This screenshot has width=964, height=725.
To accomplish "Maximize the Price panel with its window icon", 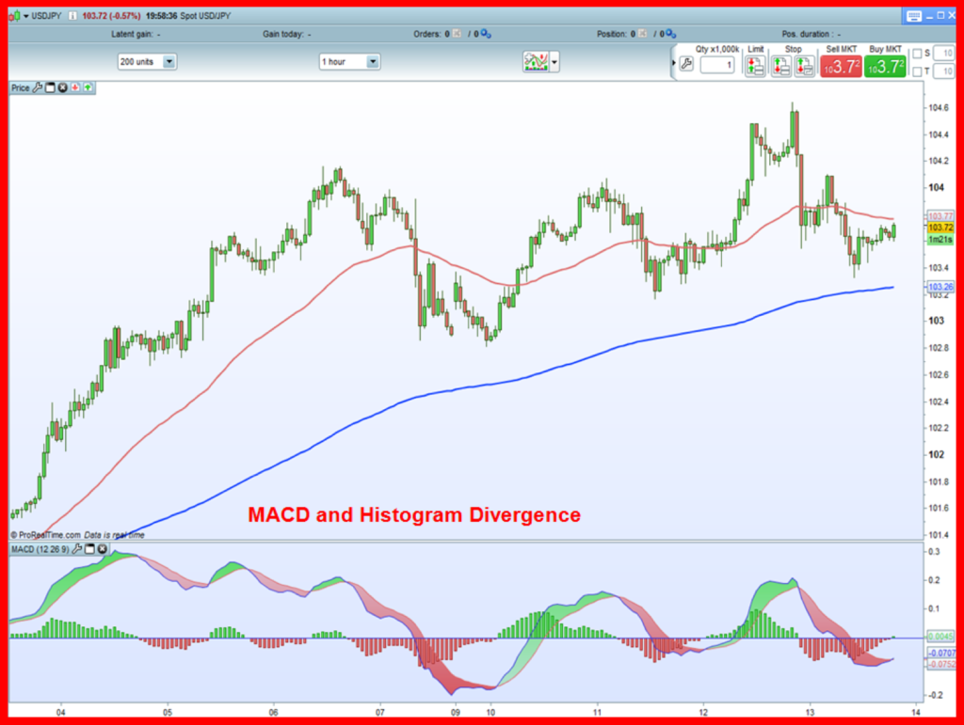I will 50,87.
